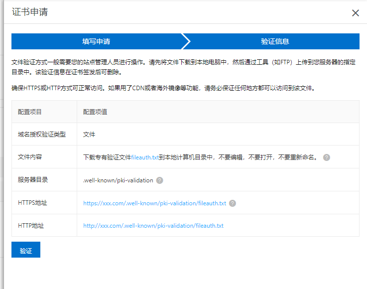Click the 文件内容 row label
Screen dimensions: 367x289
click(30, 157)
